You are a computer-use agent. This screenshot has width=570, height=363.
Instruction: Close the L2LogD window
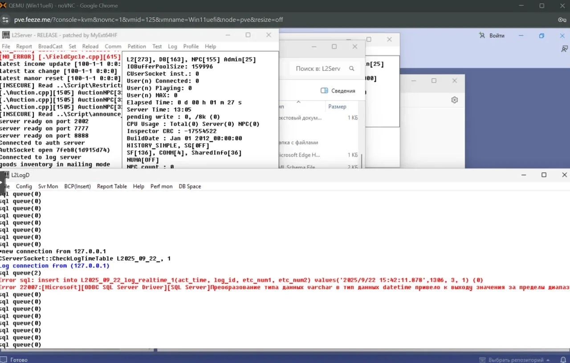[x=564, y=175]
